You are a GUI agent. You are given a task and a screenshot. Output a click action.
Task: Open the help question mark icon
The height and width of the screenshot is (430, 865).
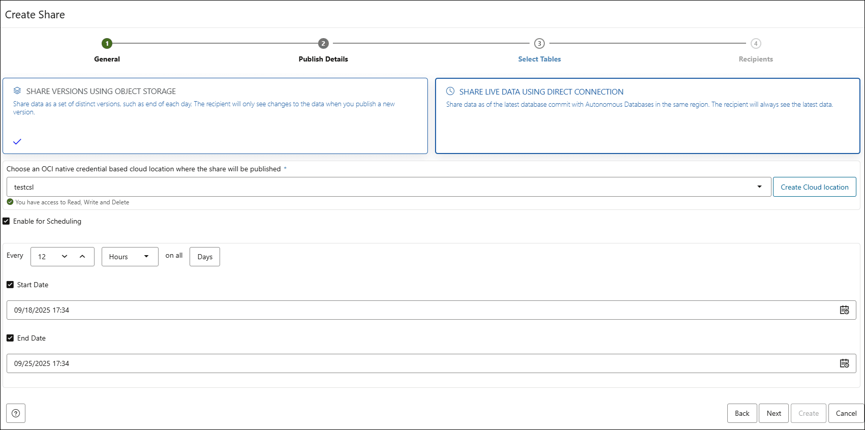[16, 413]
